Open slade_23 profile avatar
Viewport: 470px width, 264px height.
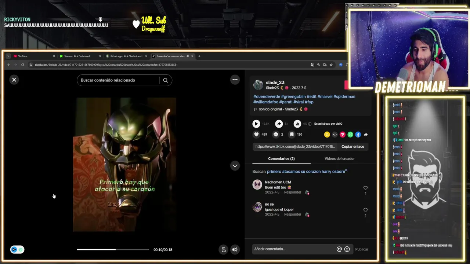[x=258, y=85]
